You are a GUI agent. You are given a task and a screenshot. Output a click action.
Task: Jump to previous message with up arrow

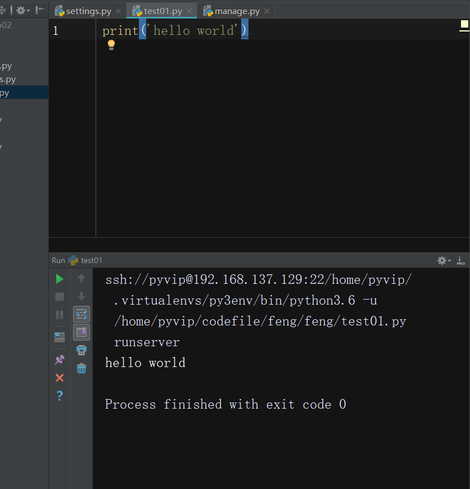(81, 278)
